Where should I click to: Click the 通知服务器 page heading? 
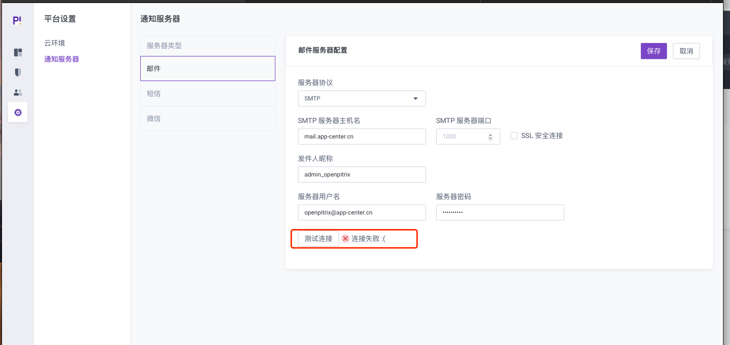pos(160,19)
